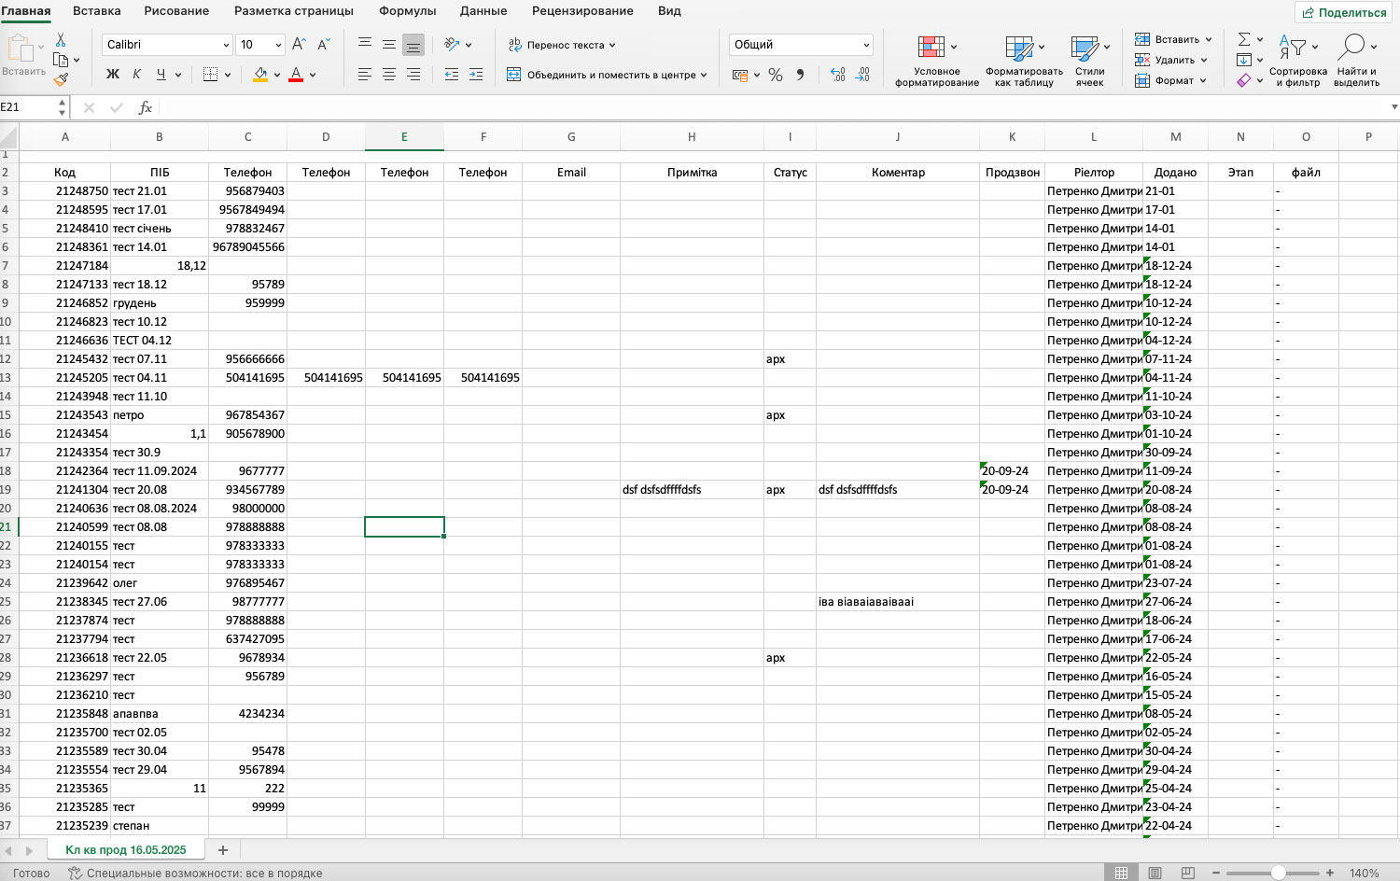Select the Format Painter brush icon
Screen dimensions: 1400x881
point(61,80)
